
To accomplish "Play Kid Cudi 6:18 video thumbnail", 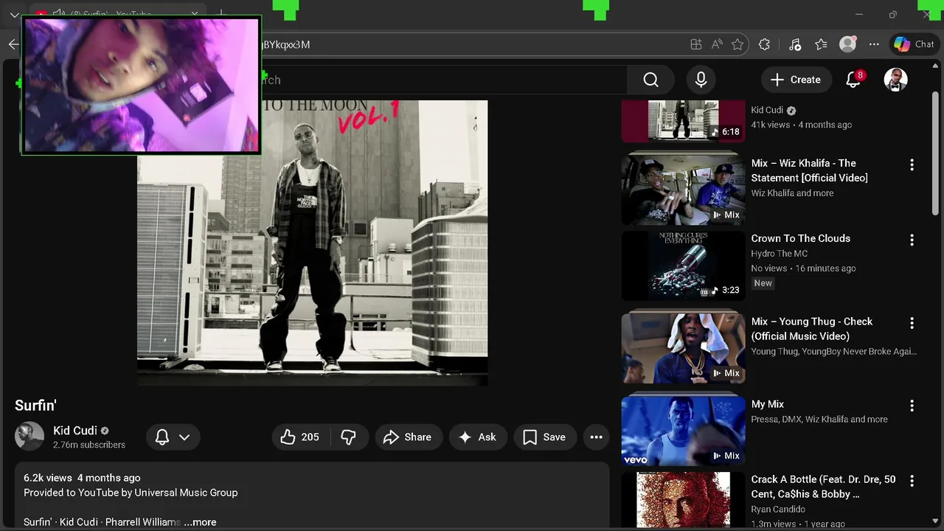I will coord(683,121).
